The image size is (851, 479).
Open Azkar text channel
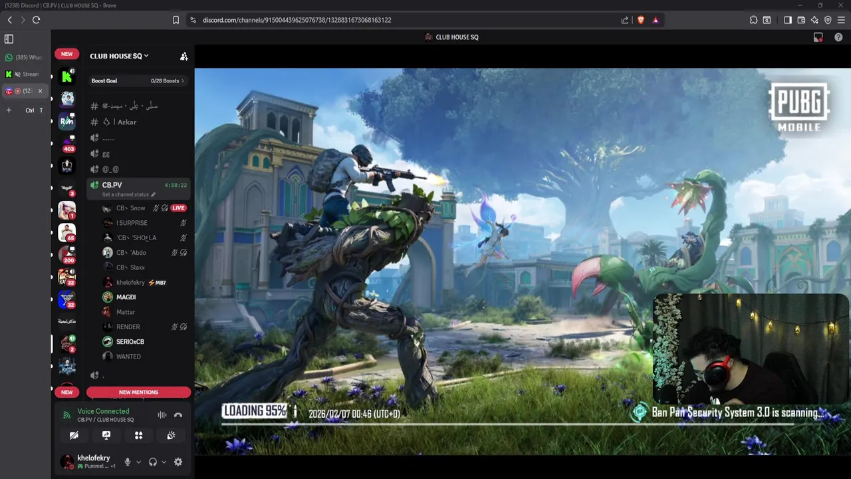pyautogui.click(x=138, y=122)
